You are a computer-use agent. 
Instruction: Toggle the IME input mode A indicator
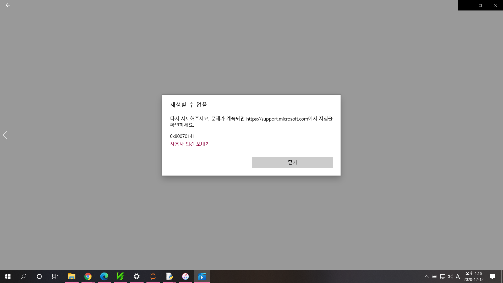(x=458, y=276)
